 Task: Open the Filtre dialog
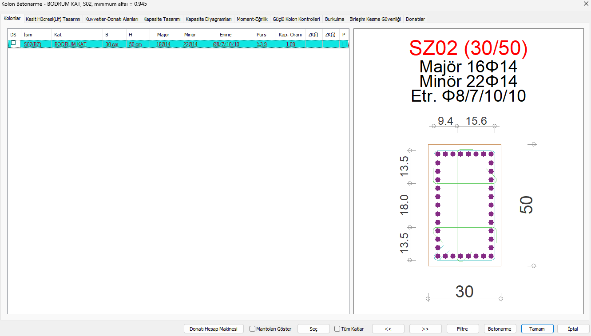pos(463,329)
